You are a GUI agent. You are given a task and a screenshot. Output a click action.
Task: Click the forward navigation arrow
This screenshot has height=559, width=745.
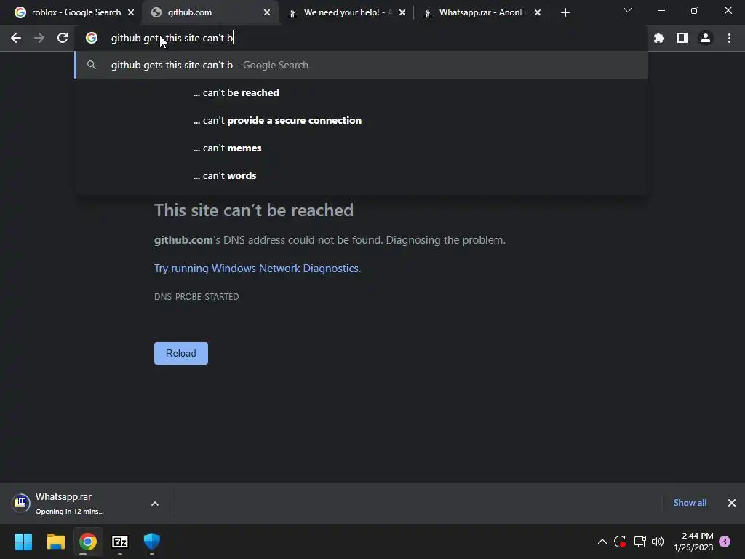(x=39, y=38)
